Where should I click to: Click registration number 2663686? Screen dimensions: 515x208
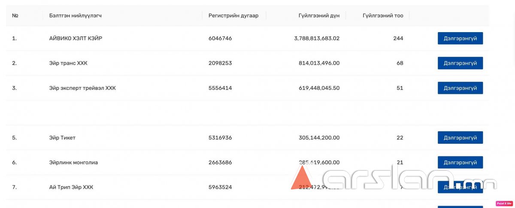[x=220, y=162]
